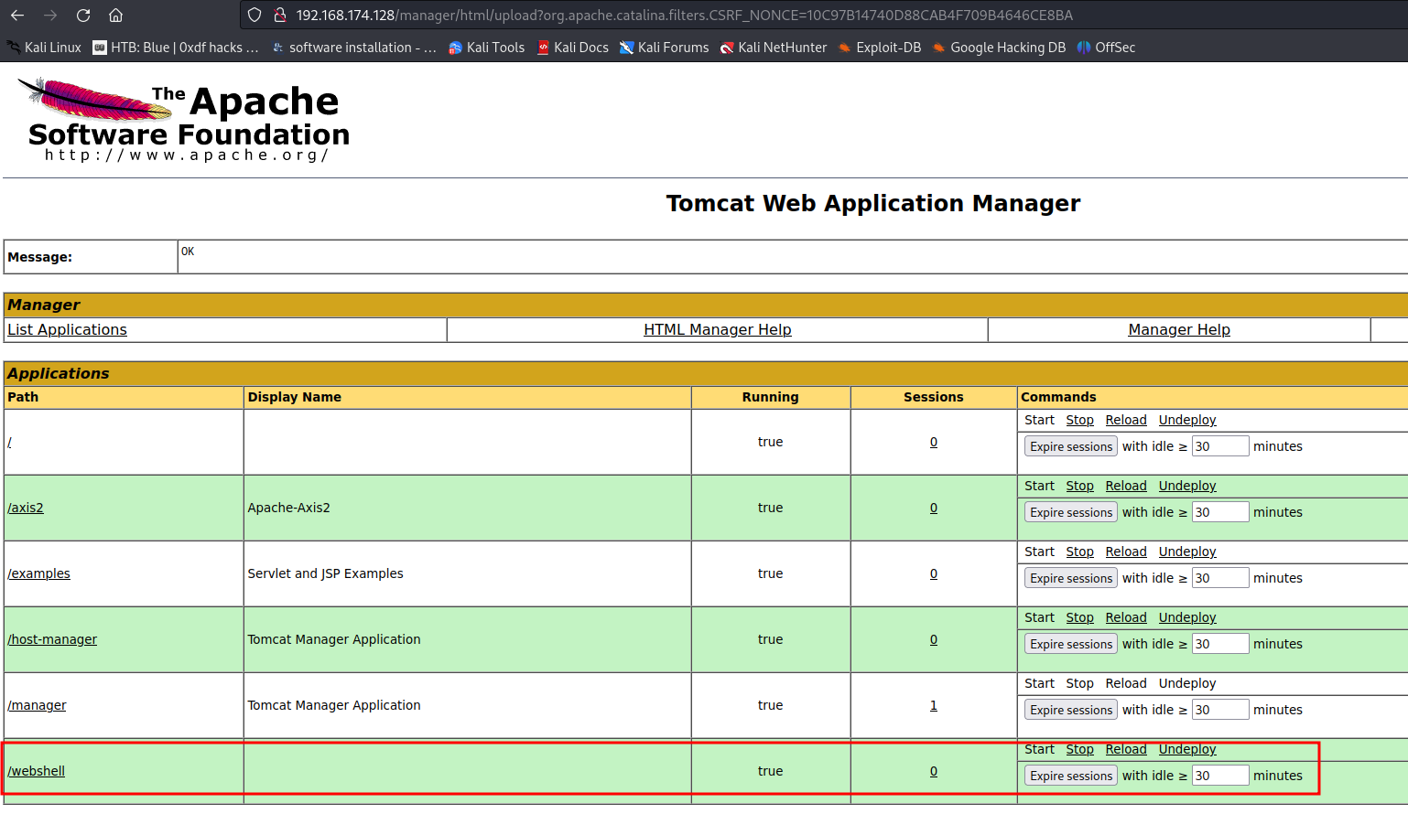Click the sessions count for /axis2

(x=934, y=508)
